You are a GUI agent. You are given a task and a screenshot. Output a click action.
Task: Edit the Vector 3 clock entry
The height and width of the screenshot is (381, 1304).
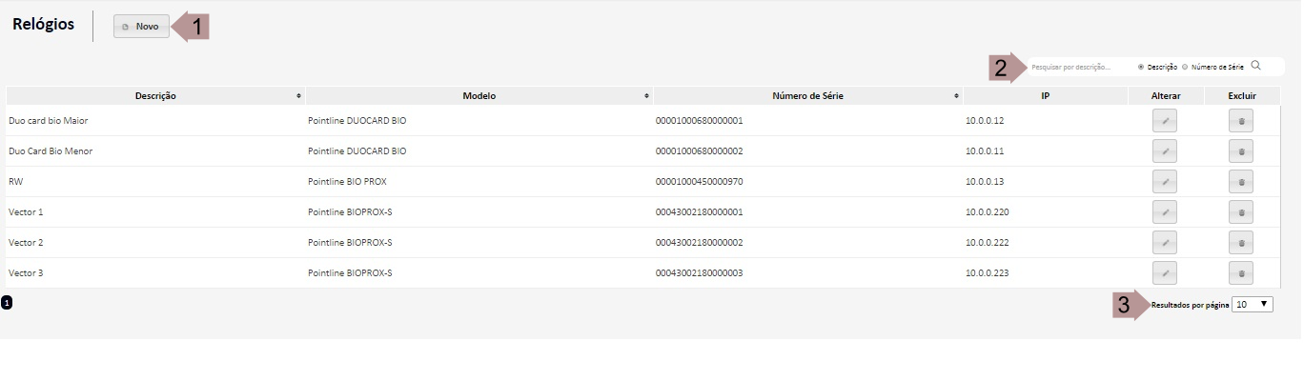pyautogui.click(x=1164, y=273)
